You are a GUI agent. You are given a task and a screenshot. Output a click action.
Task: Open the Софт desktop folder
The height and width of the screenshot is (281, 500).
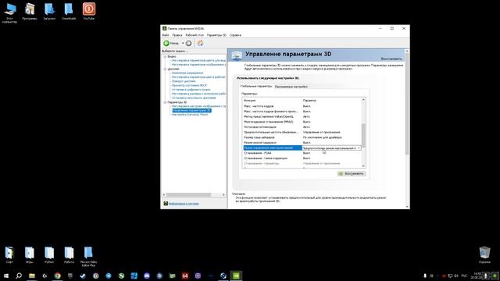[9, 255]
